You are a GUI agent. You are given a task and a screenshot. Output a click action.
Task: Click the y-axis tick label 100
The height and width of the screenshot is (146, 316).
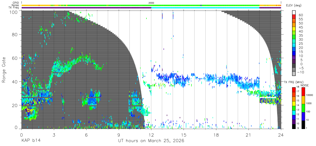point(13,12)
